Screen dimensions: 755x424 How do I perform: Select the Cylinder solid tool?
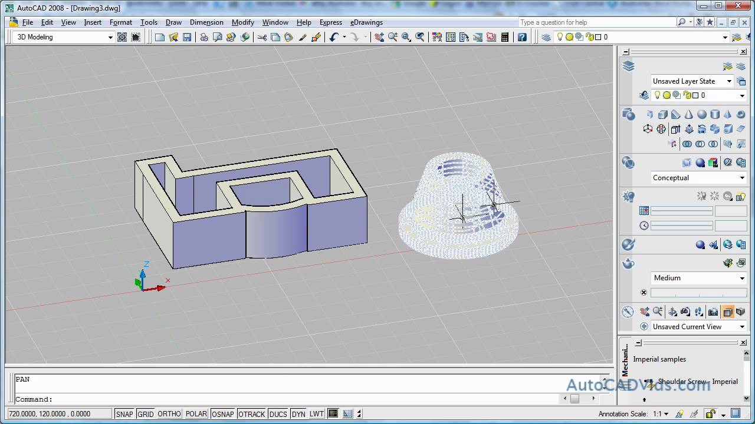[x=715, y=115]
